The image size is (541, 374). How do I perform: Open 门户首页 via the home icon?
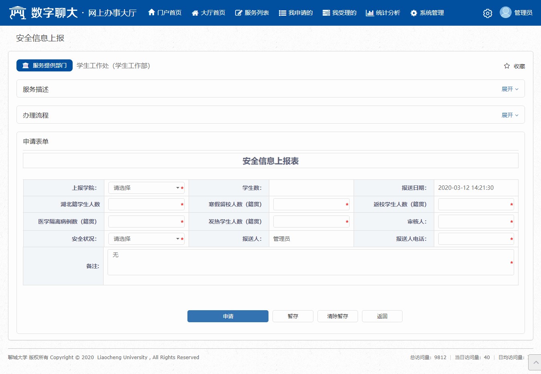pos(152,12)
